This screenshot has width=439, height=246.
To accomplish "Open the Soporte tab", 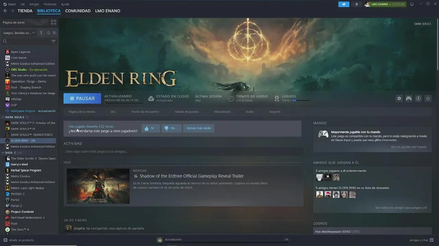I will [x=275, y=112].
